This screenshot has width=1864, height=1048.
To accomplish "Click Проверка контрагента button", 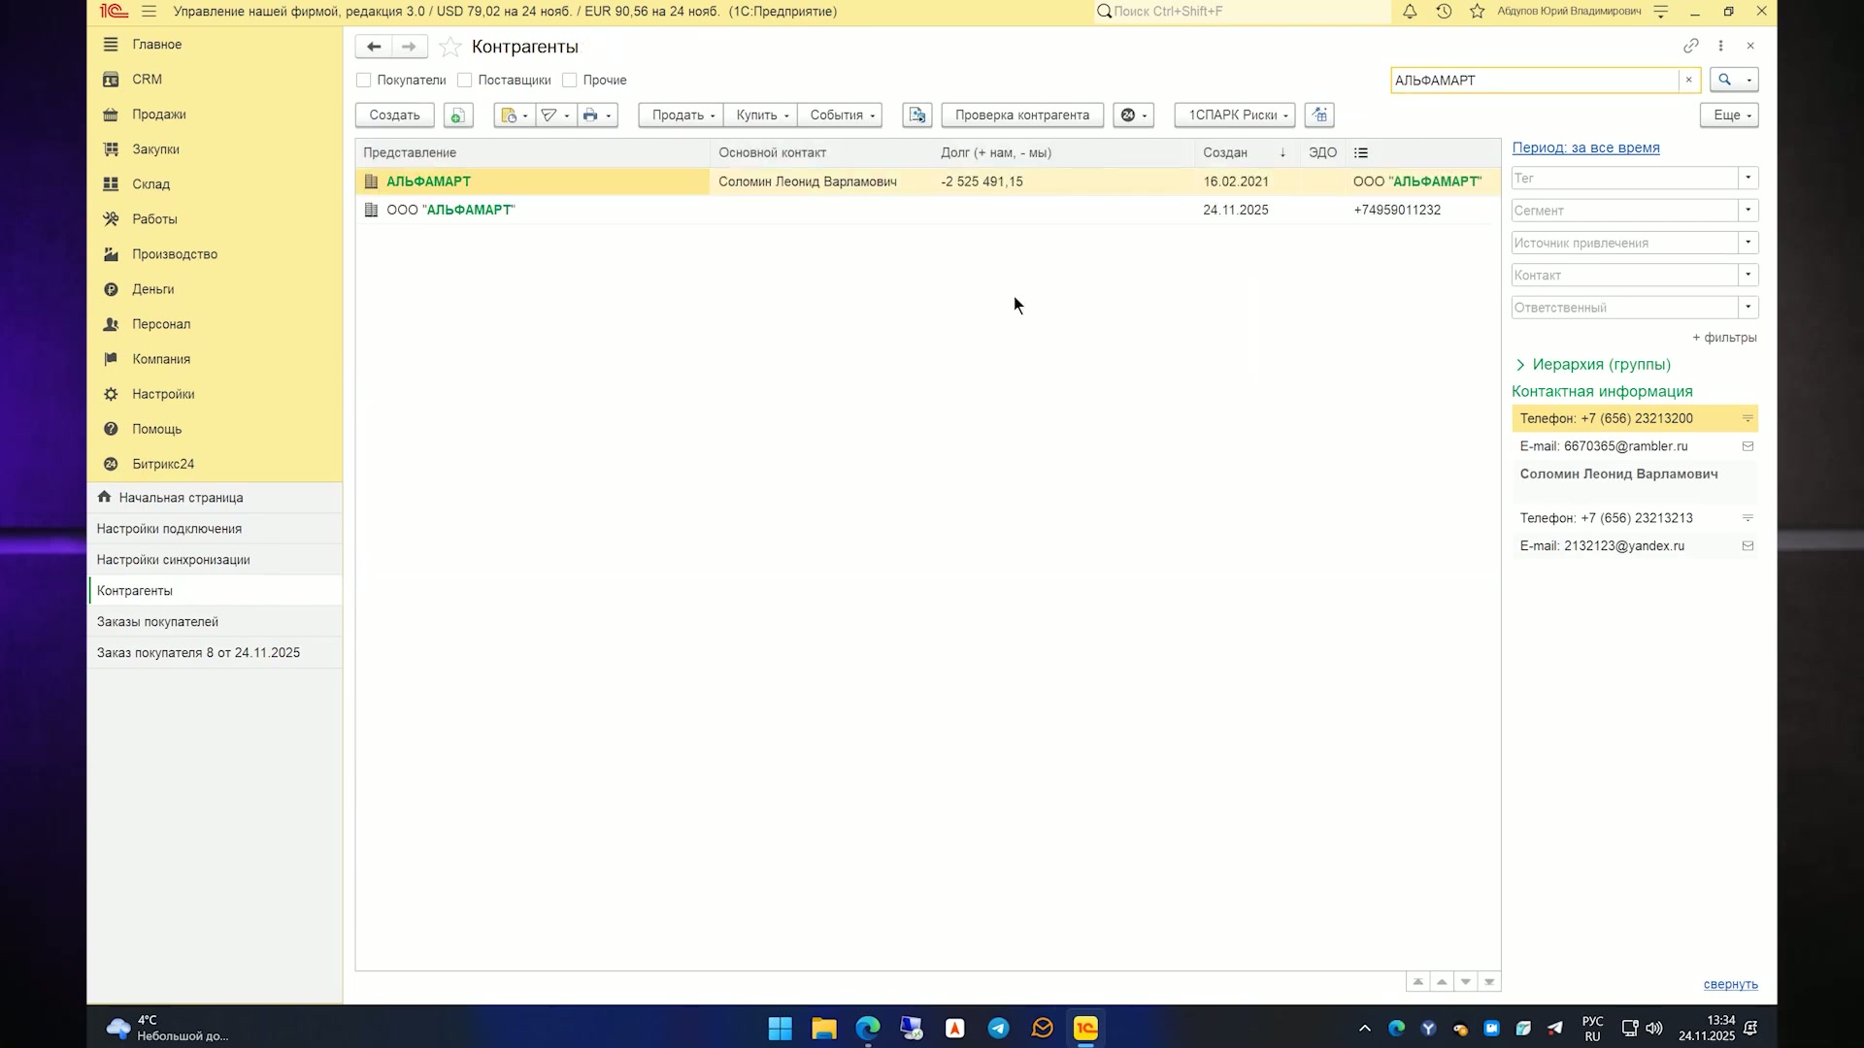I will [x=1021, y=115].
